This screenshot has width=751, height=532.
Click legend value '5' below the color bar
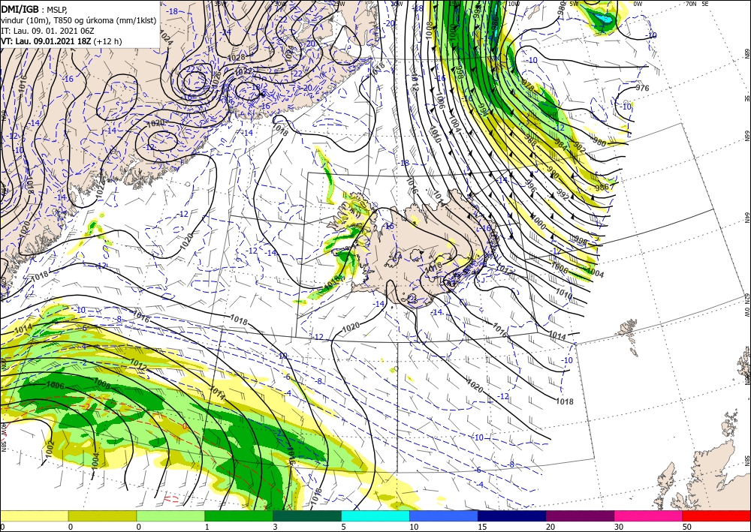(x=343, y=527)
